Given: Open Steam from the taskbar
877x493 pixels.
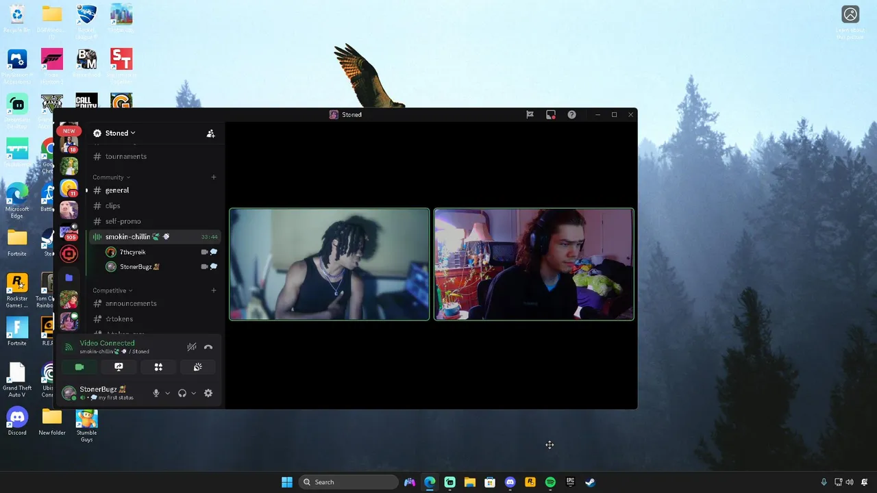Looking at the screenshot, I should [x=590, y=482].
